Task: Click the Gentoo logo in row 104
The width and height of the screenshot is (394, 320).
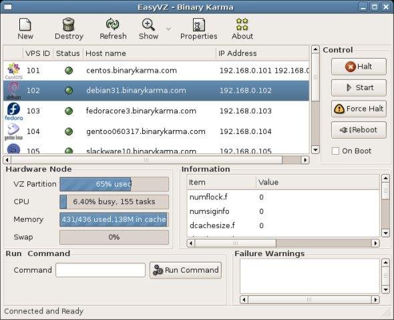Action: pos(13,131)
